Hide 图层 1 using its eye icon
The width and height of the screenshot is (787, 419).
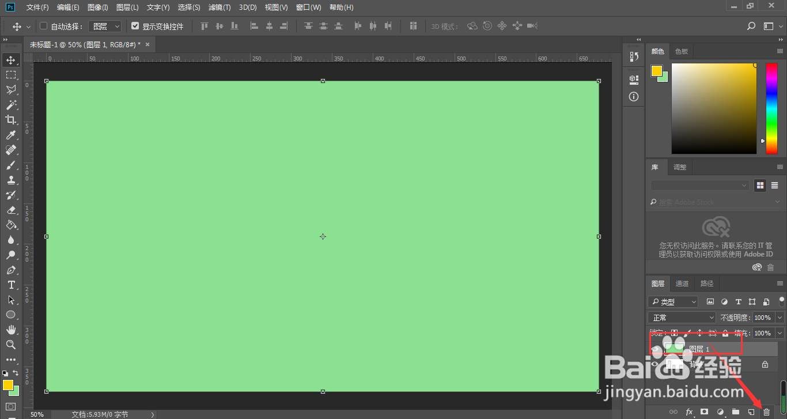[x=654, y=349]
